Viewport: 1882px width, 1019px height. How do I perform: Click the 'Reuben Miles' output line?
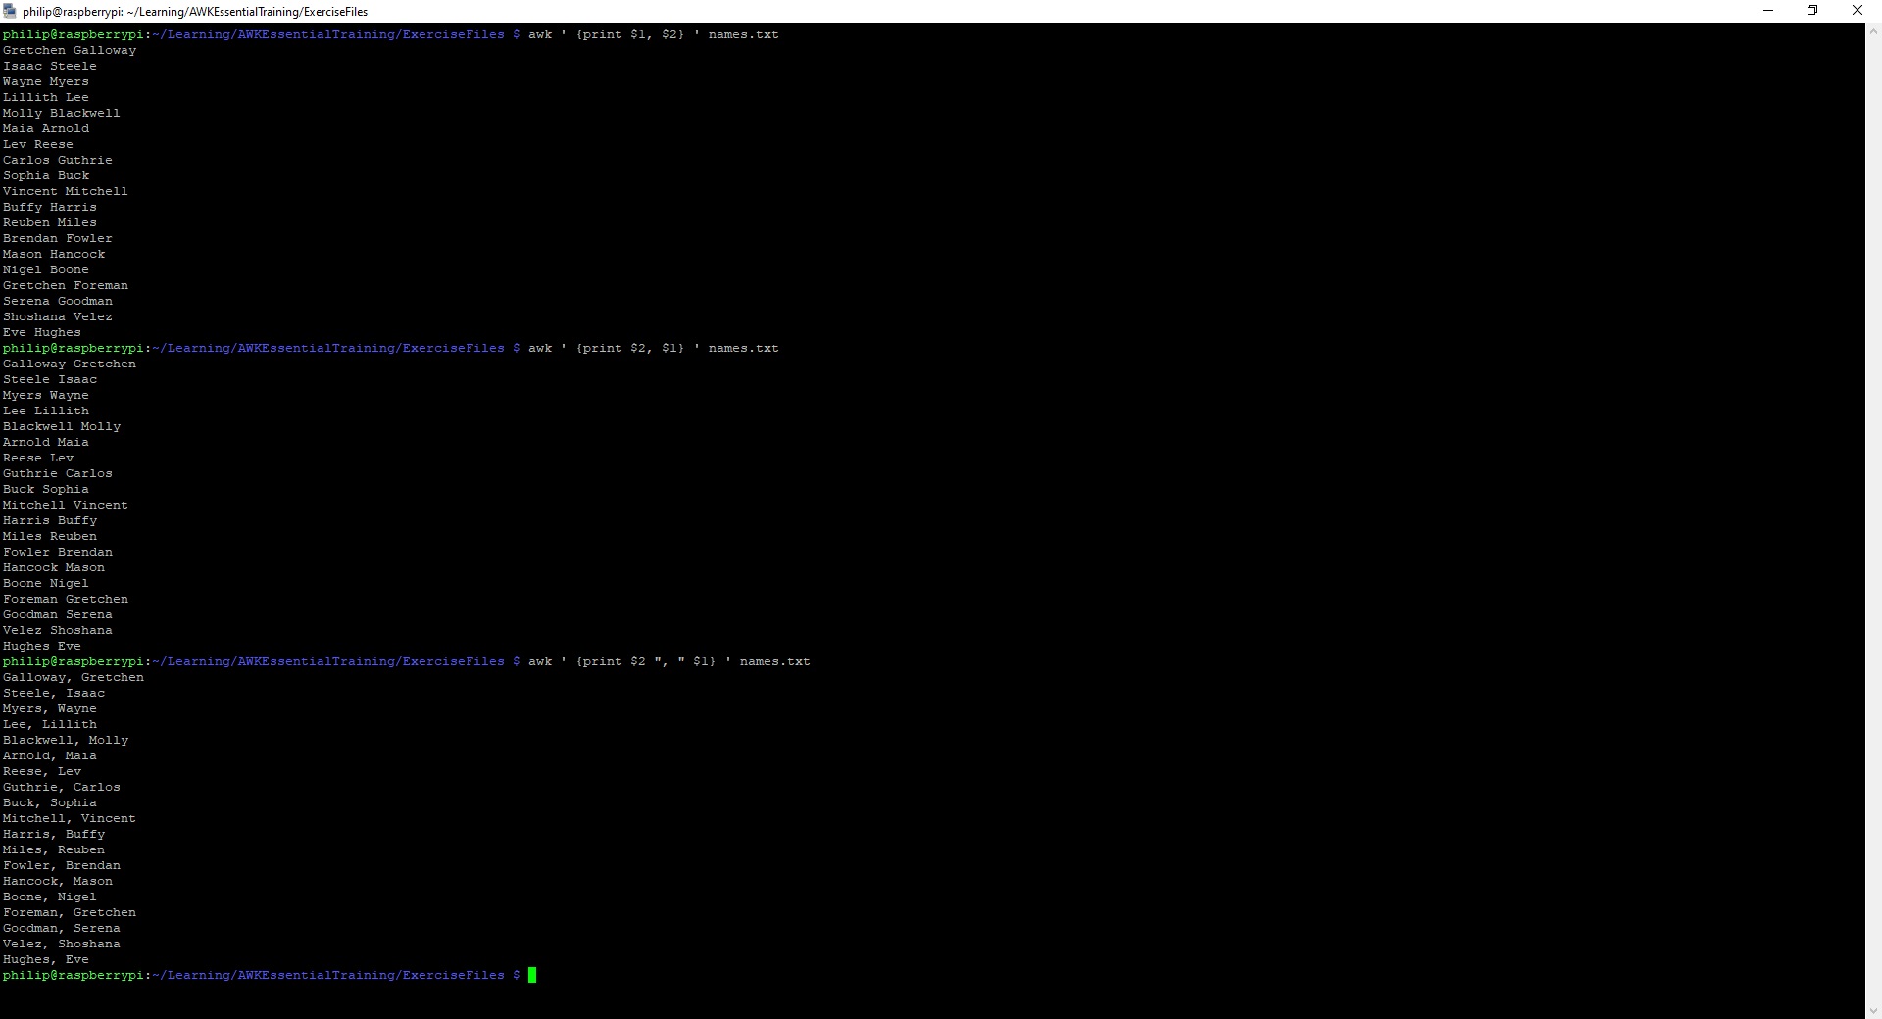tap(50, 222)
